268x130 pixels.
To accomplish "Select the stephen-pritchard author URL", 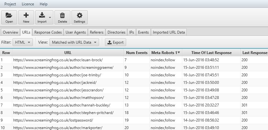I will 63,113.
